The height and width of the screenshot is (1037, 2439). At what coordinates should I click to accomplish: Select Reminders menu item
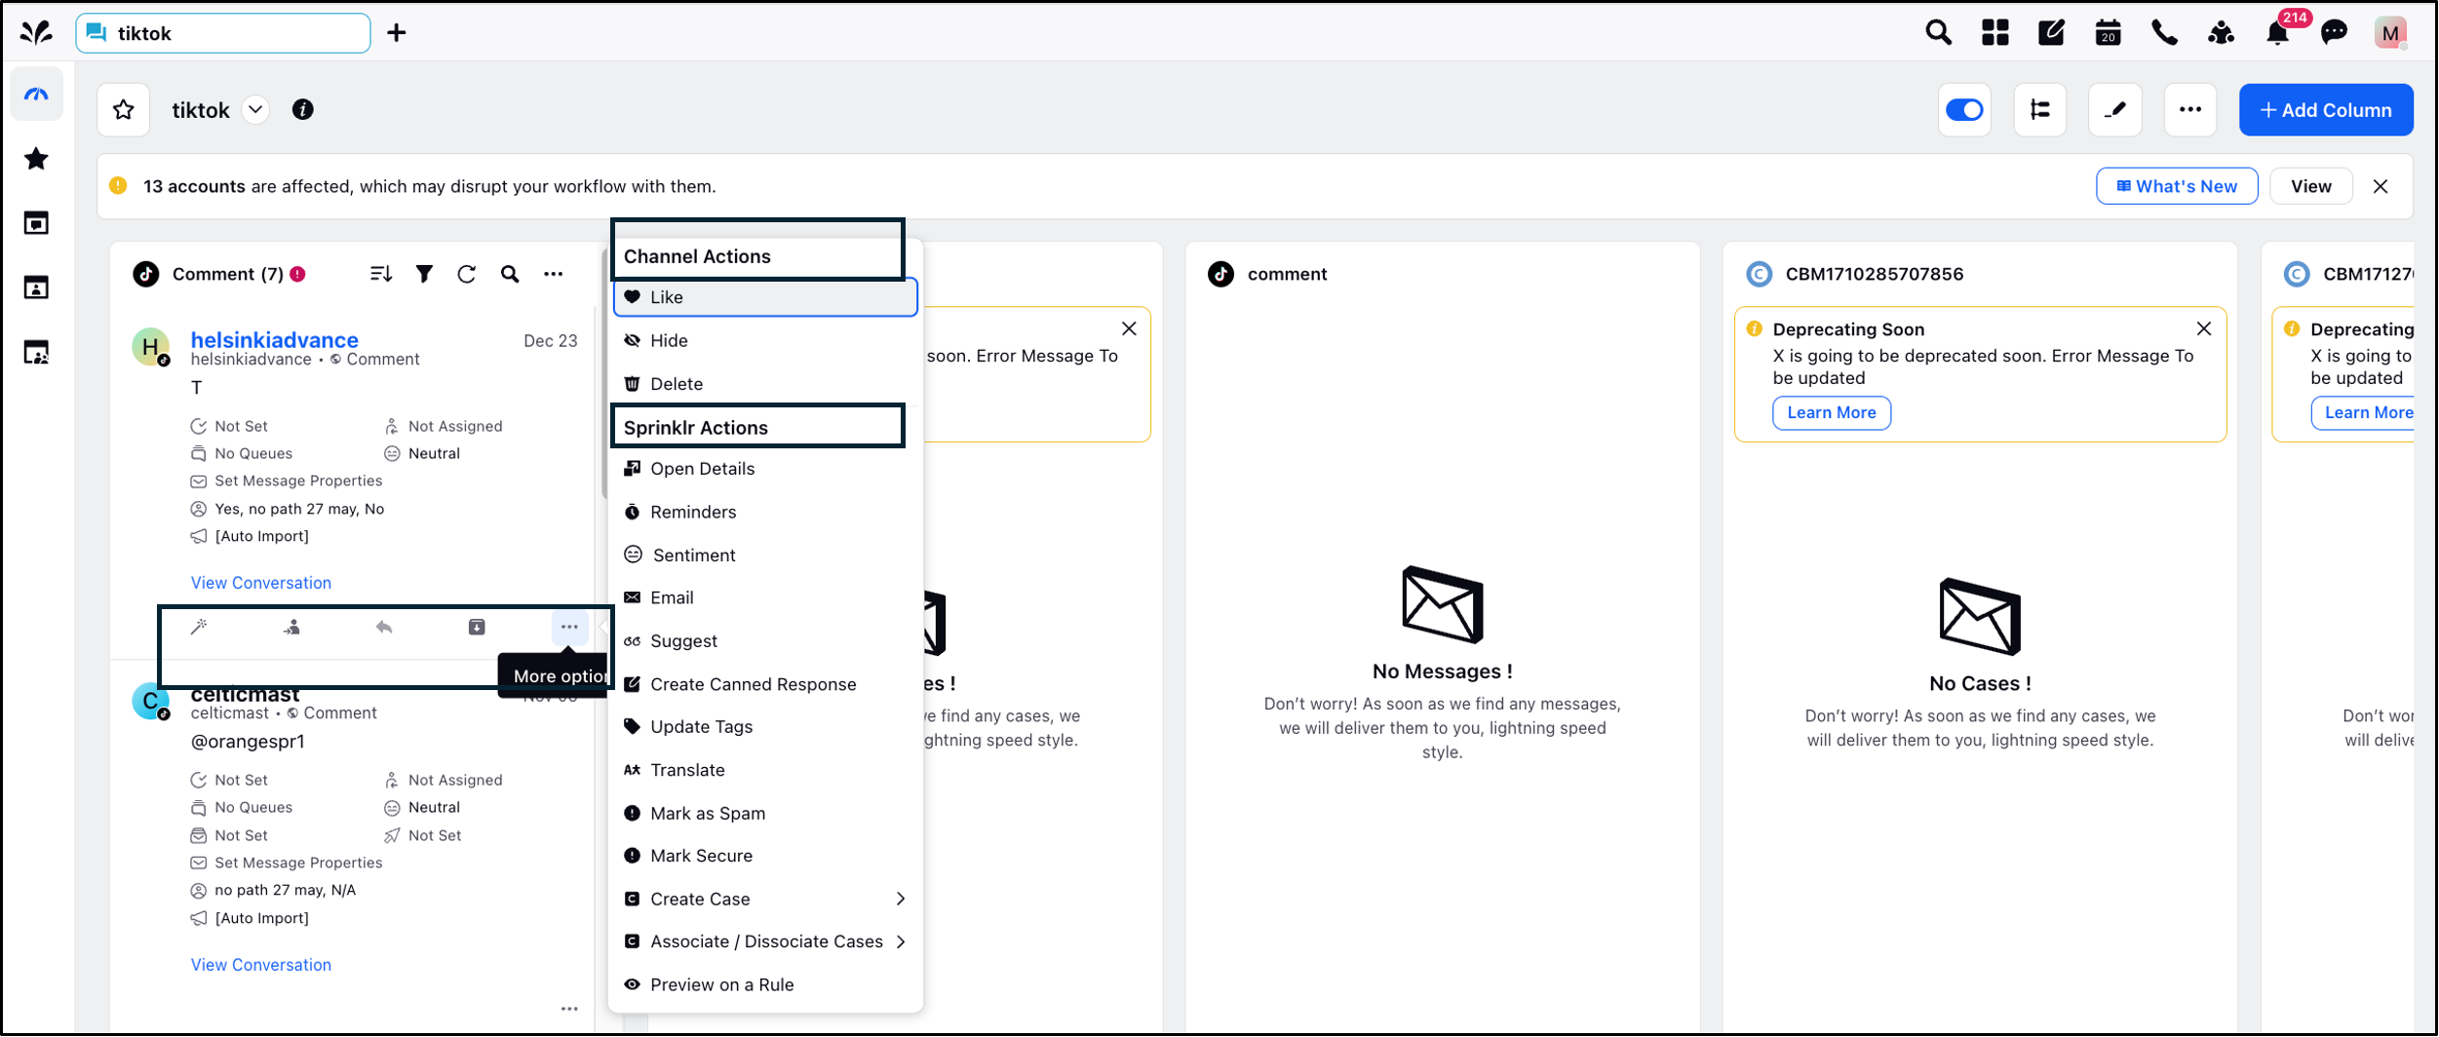765,513
